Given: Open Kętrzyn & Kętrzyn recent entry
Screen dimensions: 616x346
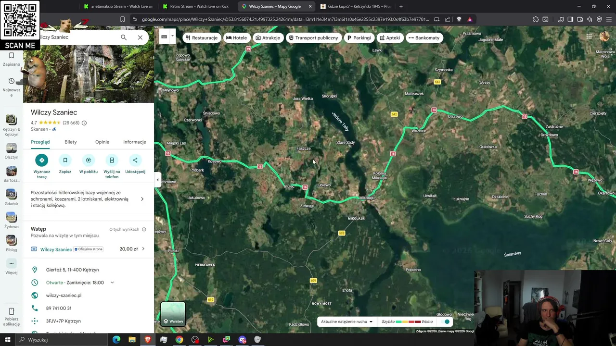Looking at the screenshot, I should click(12, 126).
